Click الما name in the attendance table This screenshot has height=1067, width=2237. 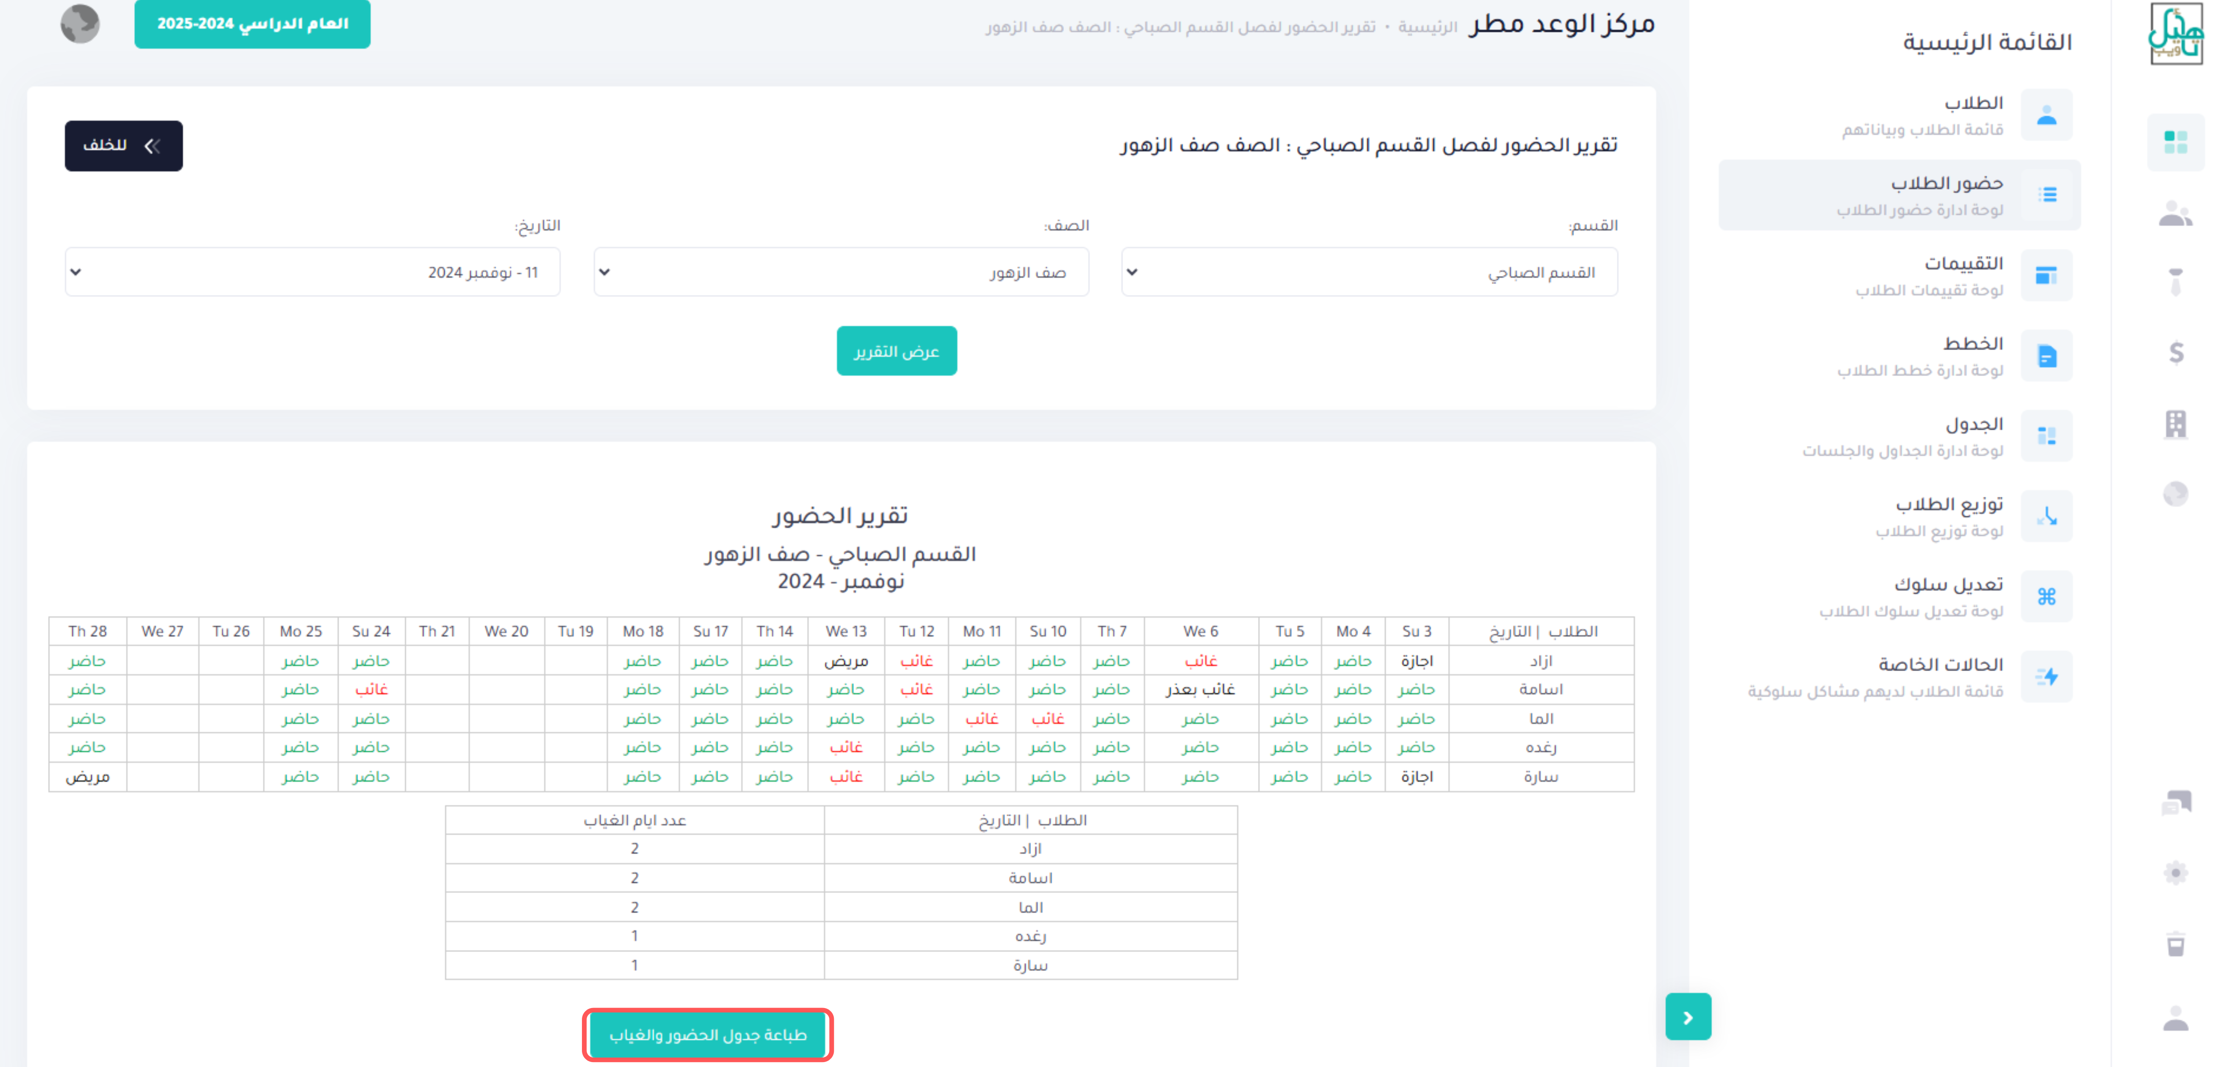(1541, 719)
